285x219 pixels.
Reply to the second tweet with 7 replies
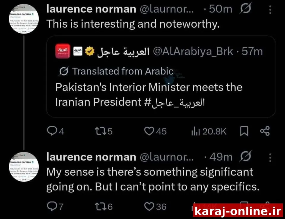coord(52,207)
